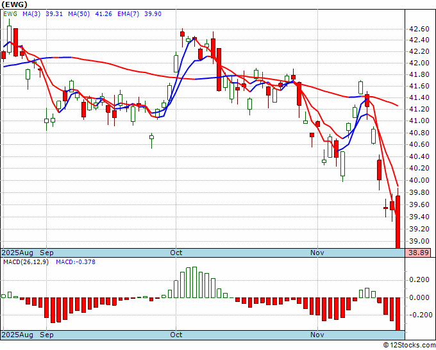Click 2025Aug on the price chart date axis

(17, 253)
